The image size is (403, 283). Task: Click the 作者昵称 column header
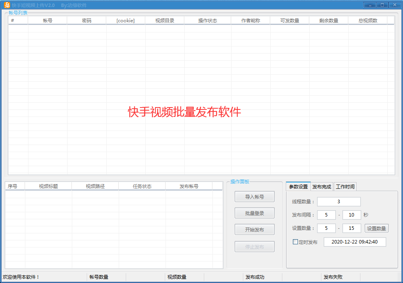pos(251,21)
